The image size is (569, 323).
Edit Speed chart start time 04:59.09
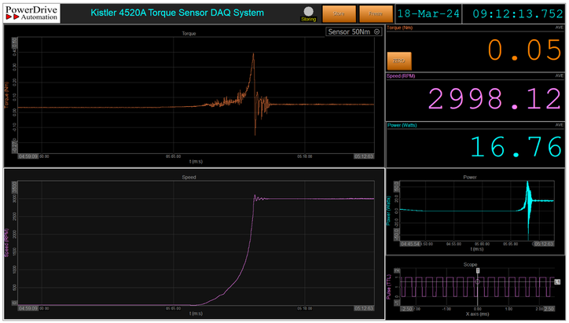28,309
